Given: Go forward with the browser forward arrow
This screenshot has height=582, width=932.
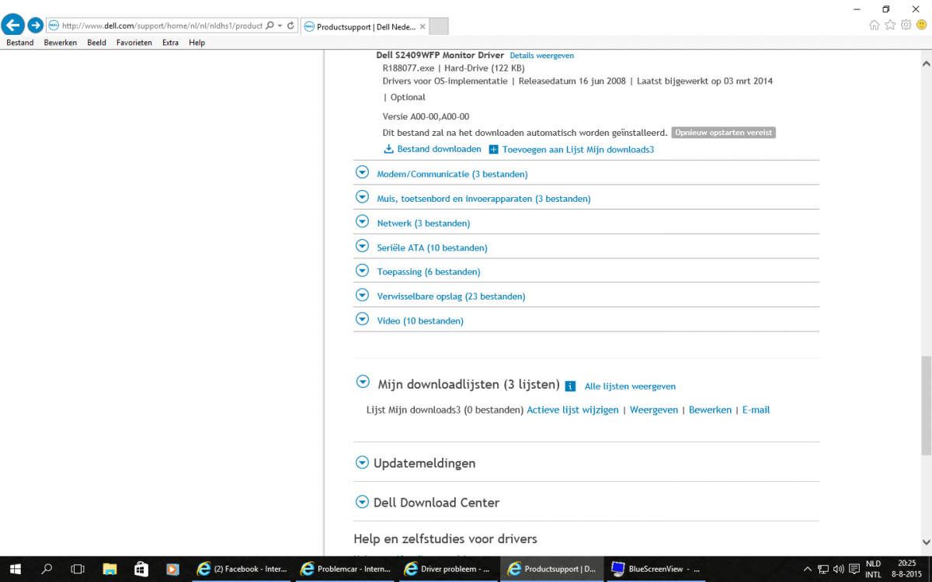Looking at the screenshot, I should pyautogui.click(x=35, y=26).
